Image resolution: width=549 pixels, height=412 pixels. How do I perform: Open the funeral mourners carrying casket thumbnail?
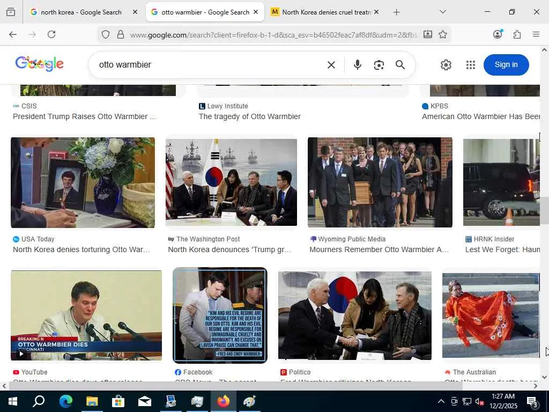pos(380,182)
